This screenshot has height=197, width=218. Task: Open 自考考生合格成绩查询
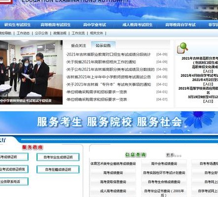(164, 182)
